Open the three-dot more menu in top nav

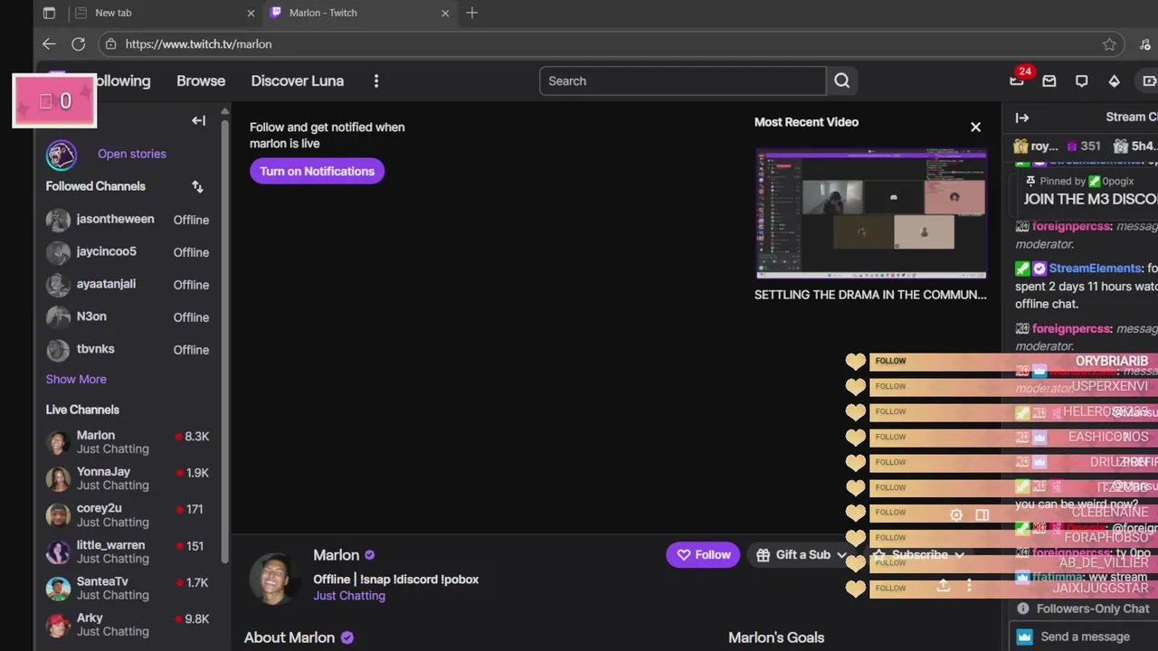tap(376, 80)
